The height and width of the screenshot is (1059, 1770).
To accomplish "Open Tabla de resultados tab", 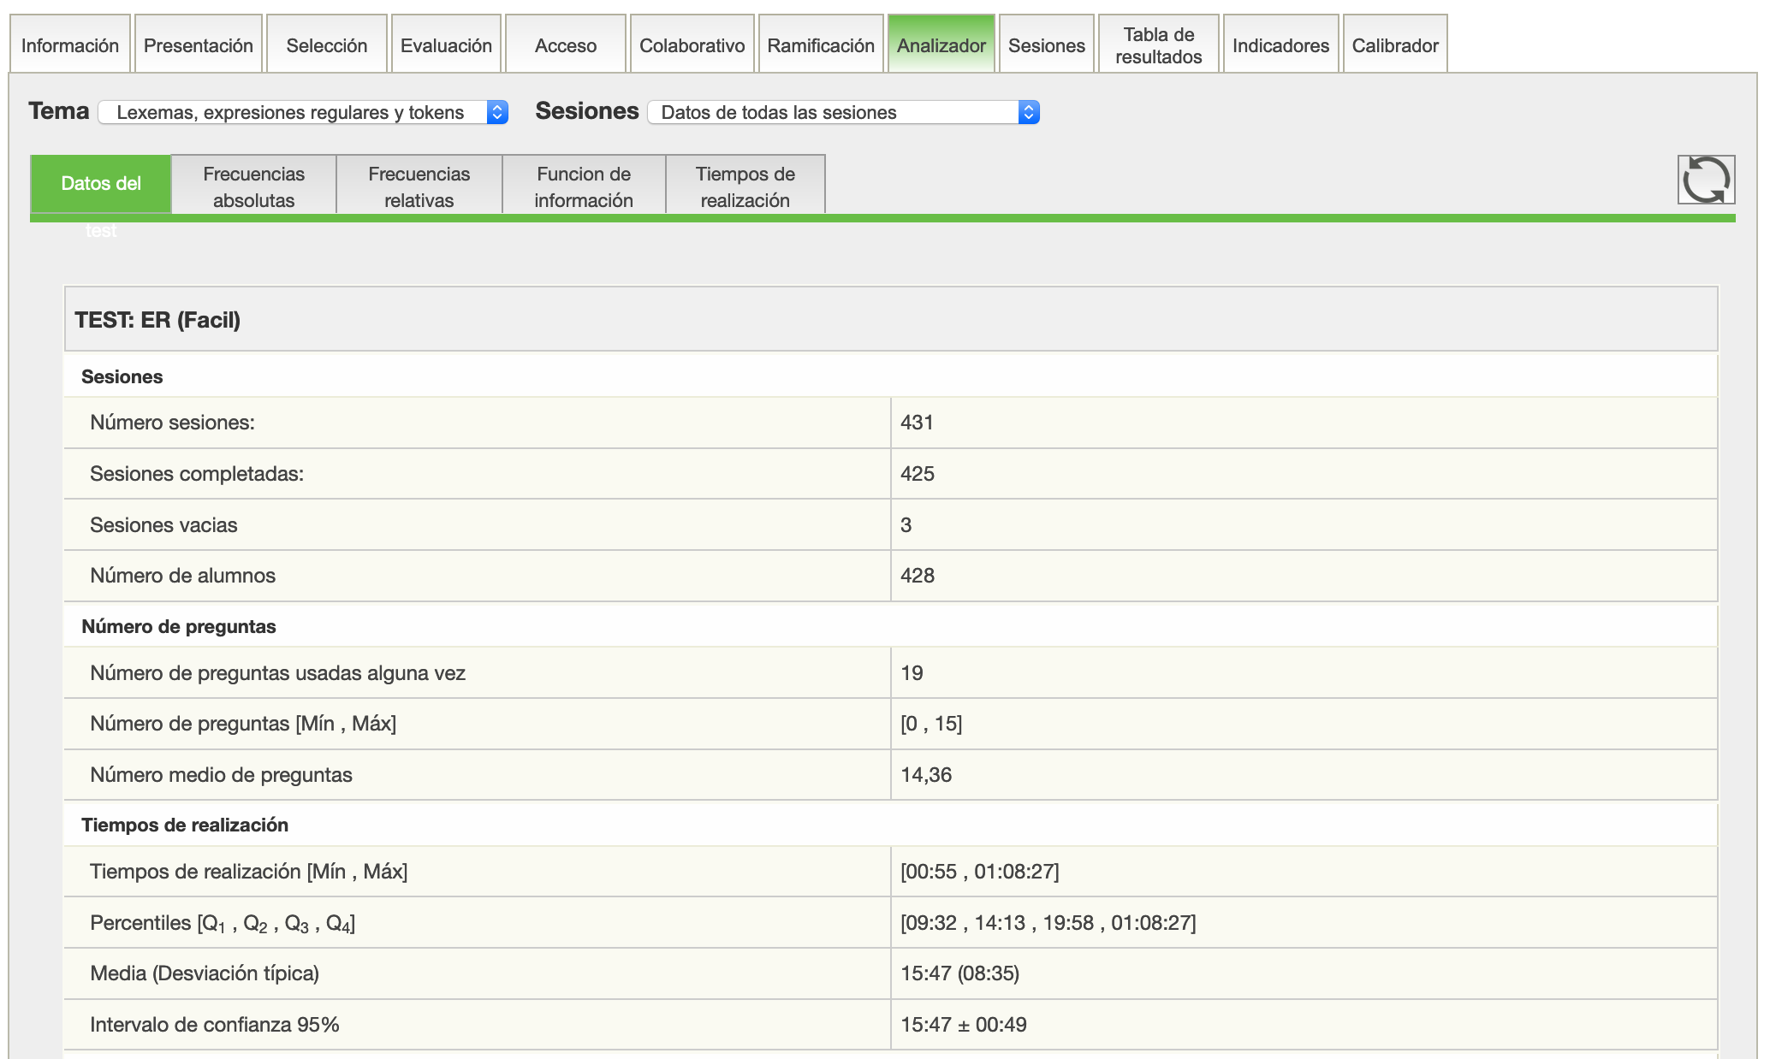I will (1159, 45).
